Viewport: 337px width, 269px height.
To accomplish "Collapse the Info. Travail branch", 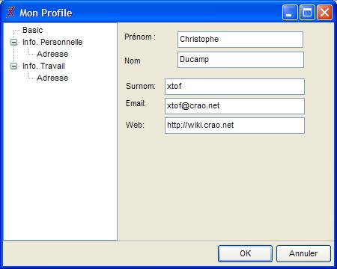I will (14, 67).
